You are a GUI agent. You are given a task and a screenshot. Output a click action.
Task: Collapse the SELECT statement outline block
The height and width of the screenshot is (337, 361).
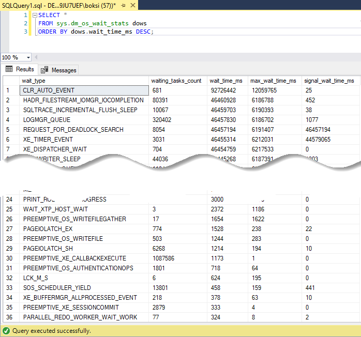pyautogui.click(x=35, y=16)
